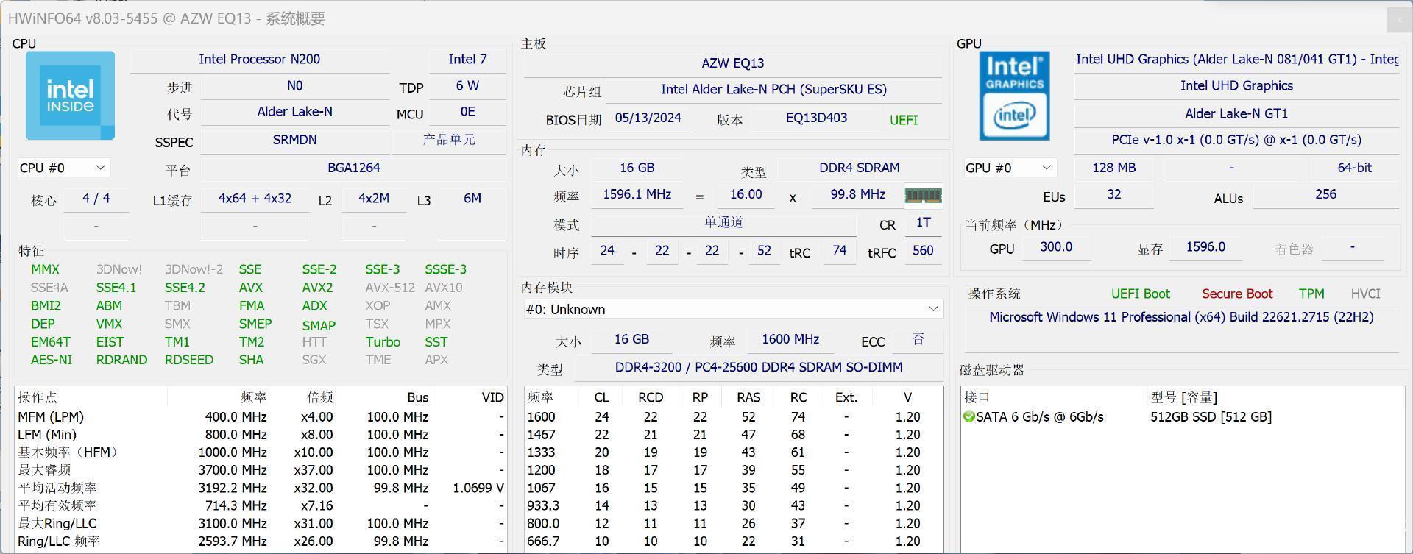Image resolution: width=1413 pixels, height=554 pixels.
Task: Click the AES-NI feature flag
Action: point(52,360)
